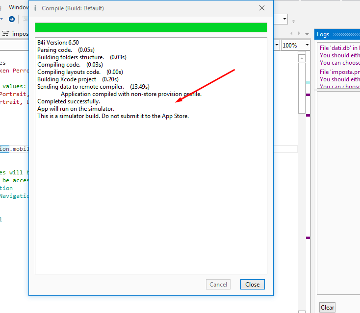360x313 pixels.
Task: Select 'Compiling layouts code.' line
Action: coord(80,72)
